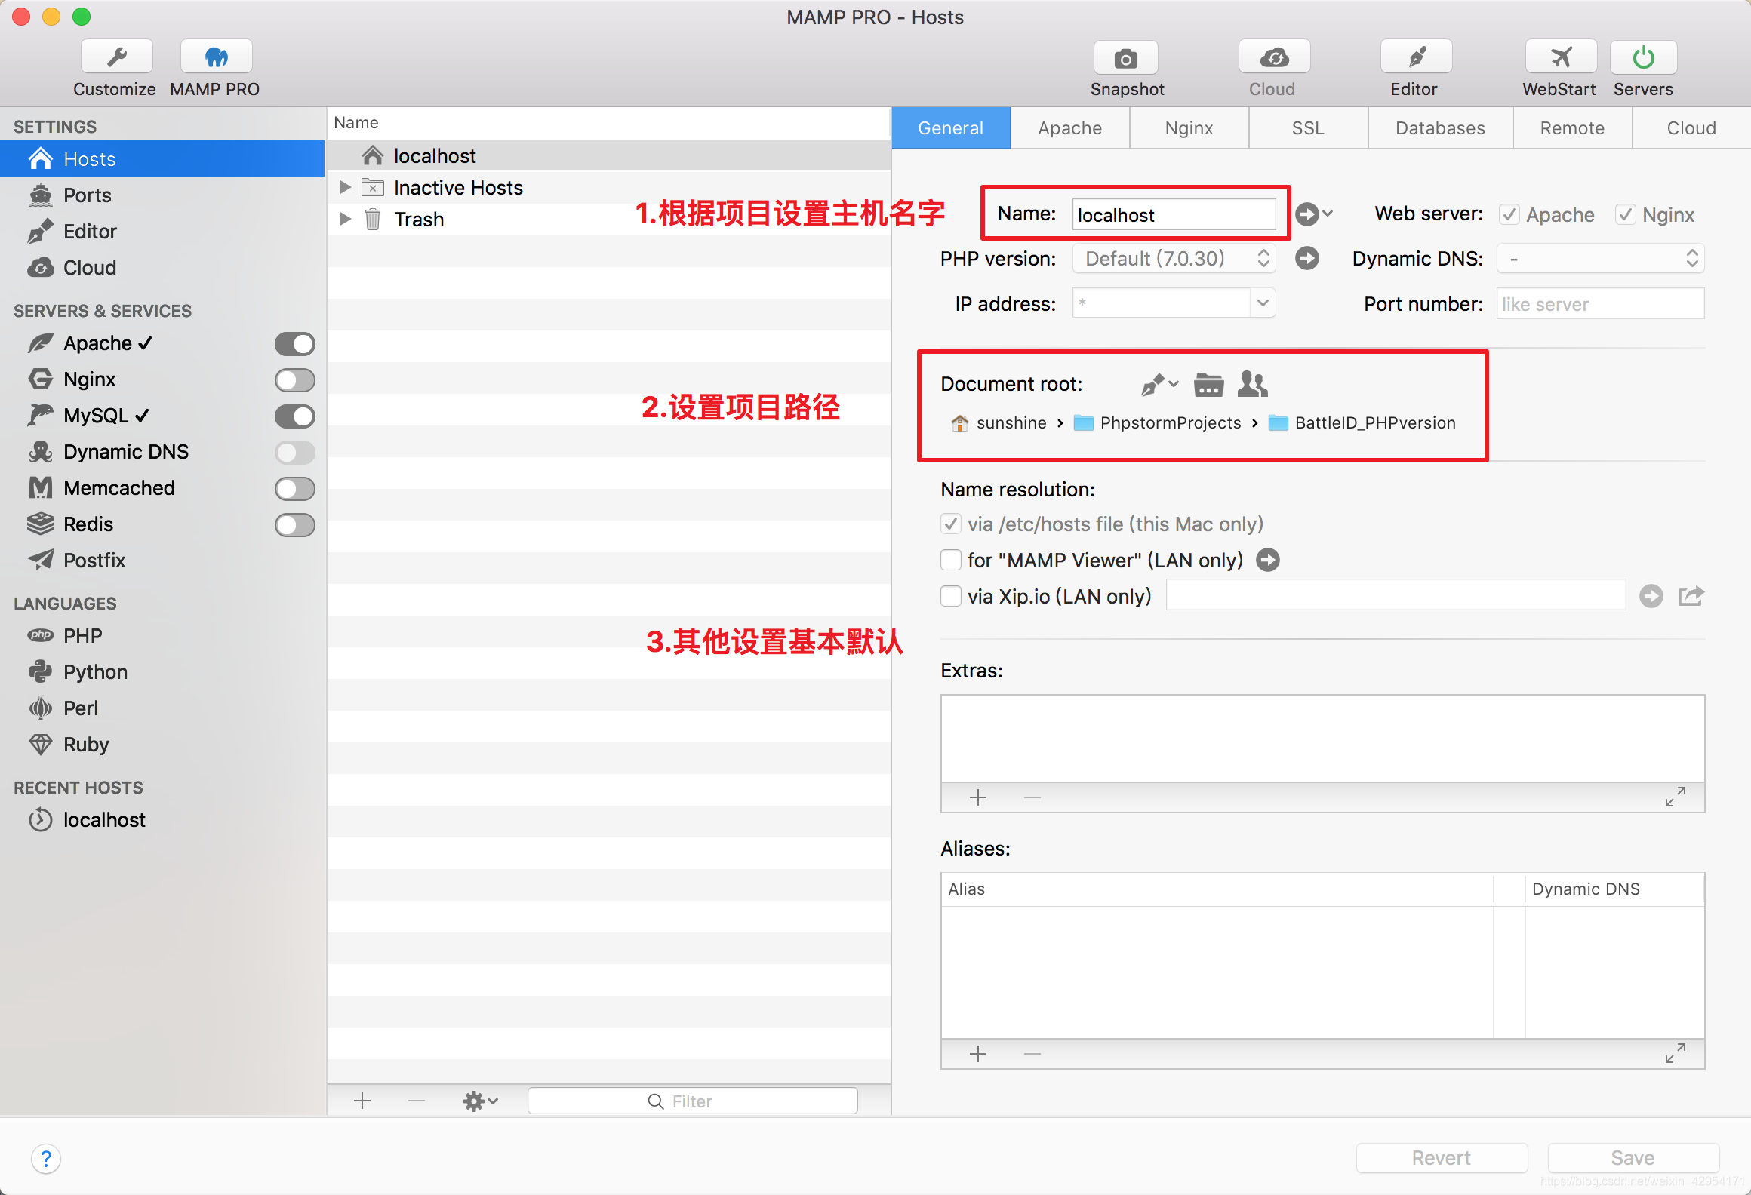1751x1195 pixels.
Task: Toggle via /etc/hosts file checkbox
Action: coord(951,524)
